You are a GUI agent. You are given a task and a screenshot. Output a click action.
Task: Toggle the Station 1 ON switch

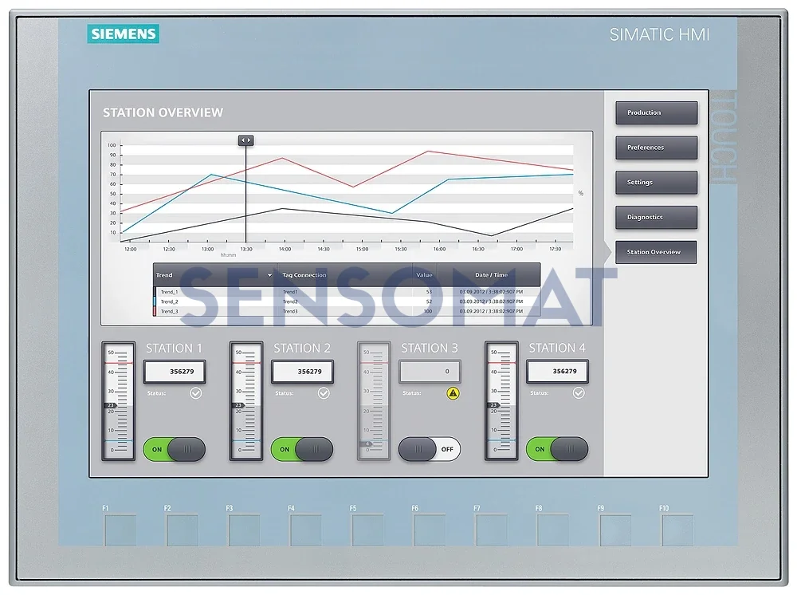175,450
